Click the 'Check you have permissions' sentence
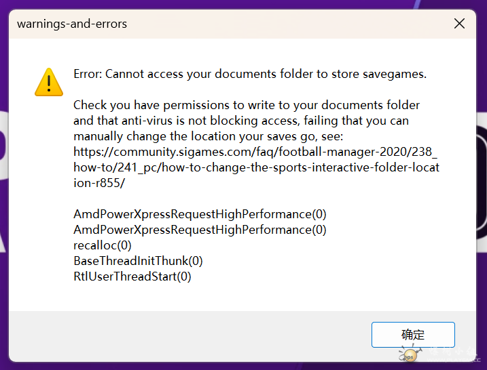Screen dimensions: 487x370 click(x=247, y=105)
